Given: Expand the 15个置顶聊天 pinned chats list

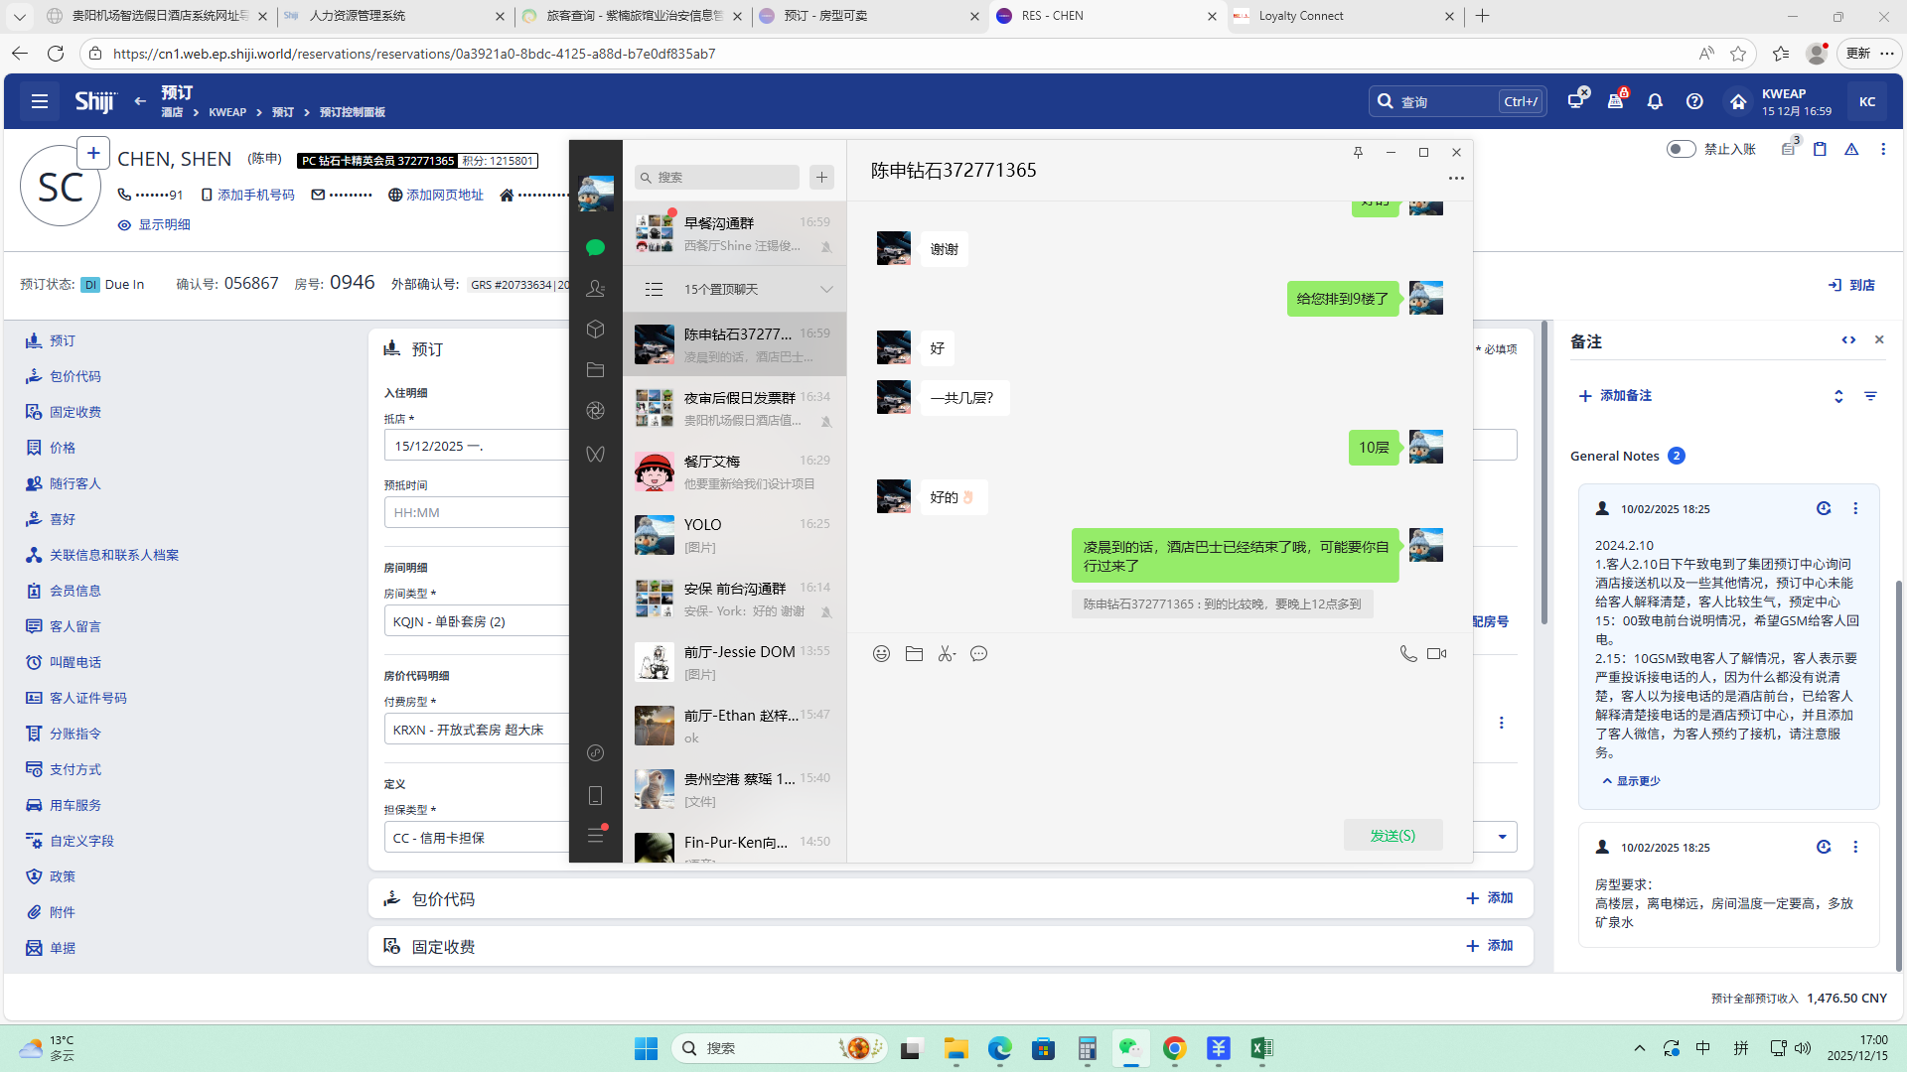Looking at the screenshot, I should pyautogui.click(x=825, y=289).
